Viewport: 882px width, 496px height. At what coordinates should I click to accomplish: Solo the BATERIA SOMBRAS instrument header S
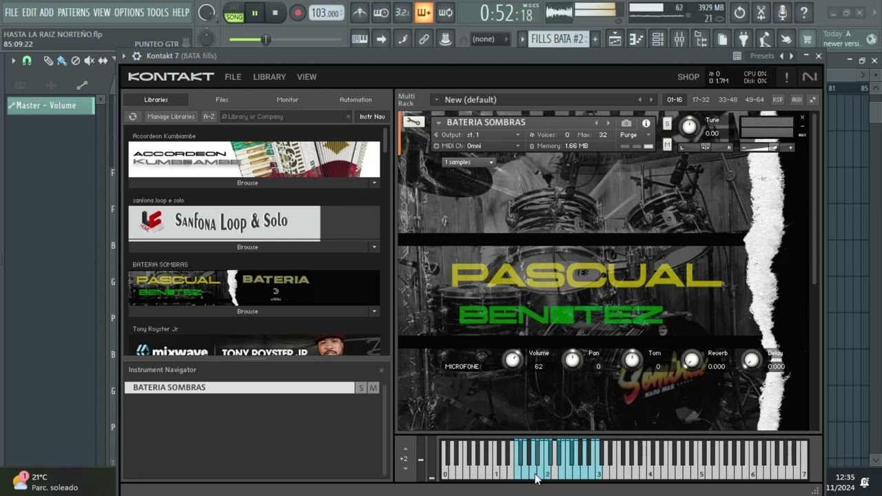pyautogui.click(x=667, y=123)
